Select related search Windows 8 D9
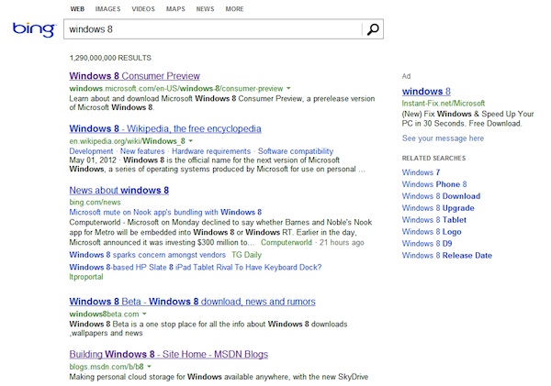This screenshot has width=551, height=386. click(x=427, y=244)
